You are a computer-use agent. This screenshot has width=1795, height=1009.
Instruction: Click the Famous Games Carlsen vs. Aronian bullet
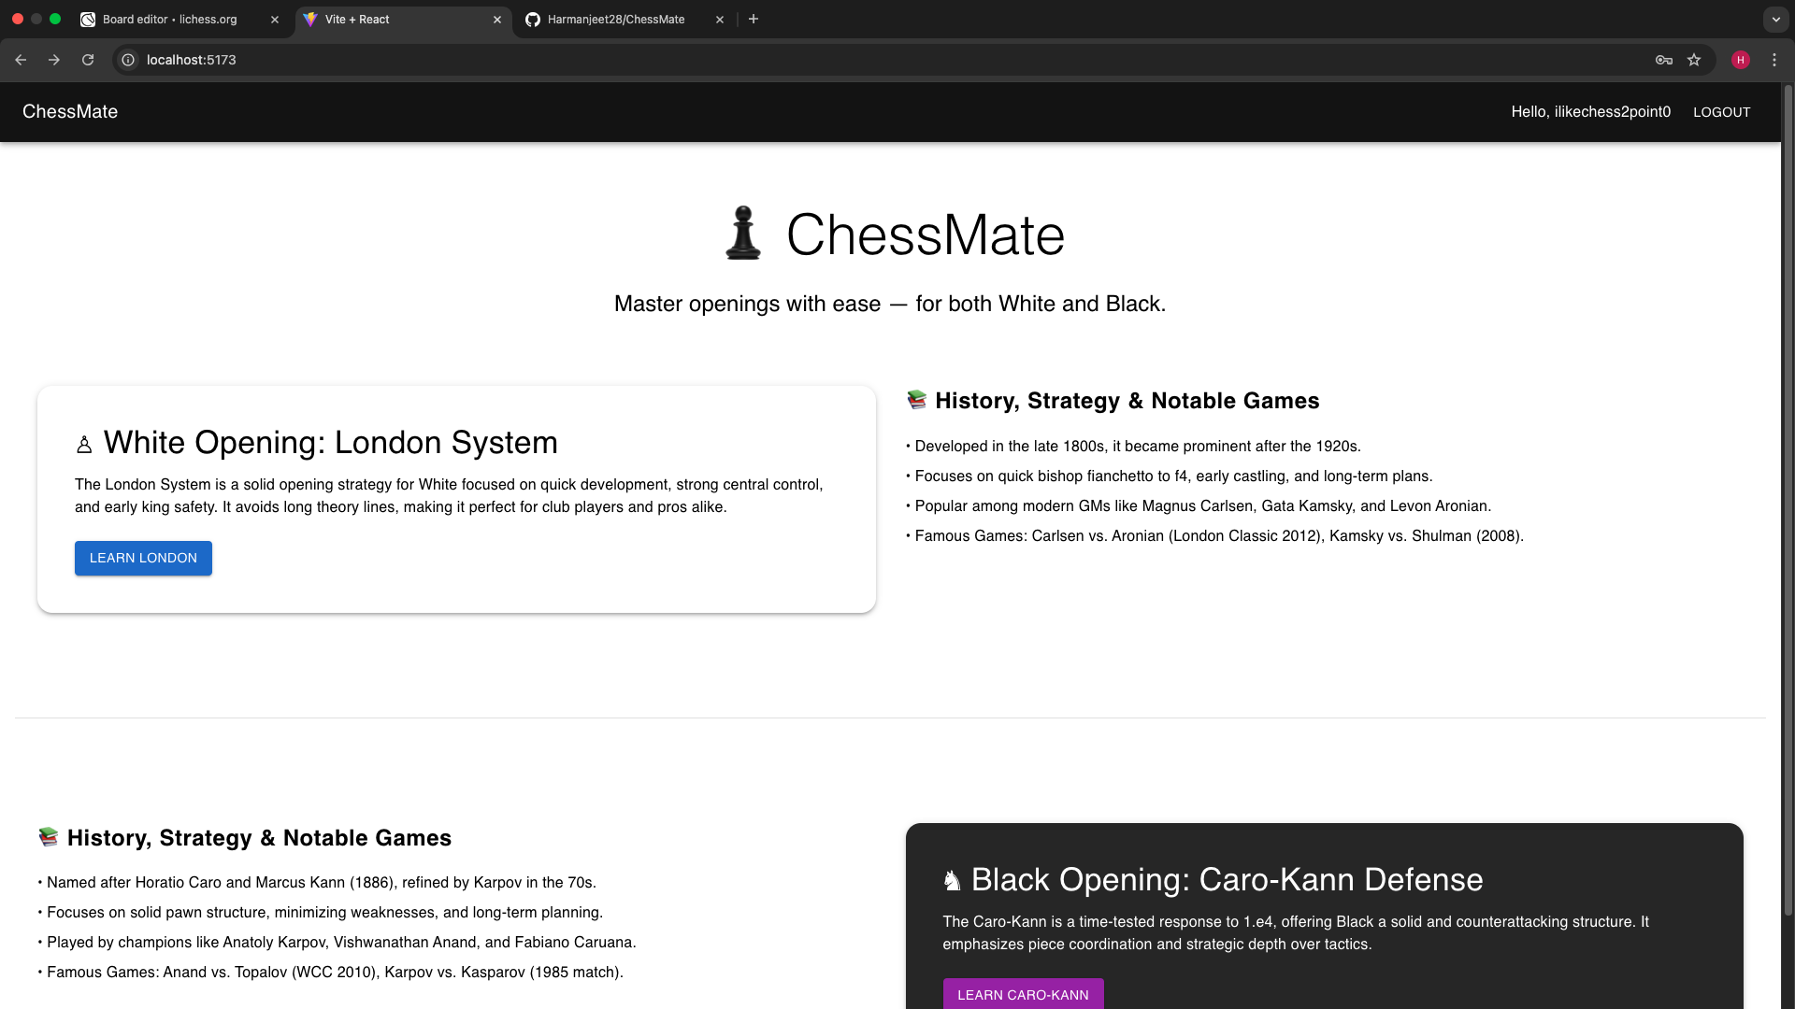(1214, 536)
